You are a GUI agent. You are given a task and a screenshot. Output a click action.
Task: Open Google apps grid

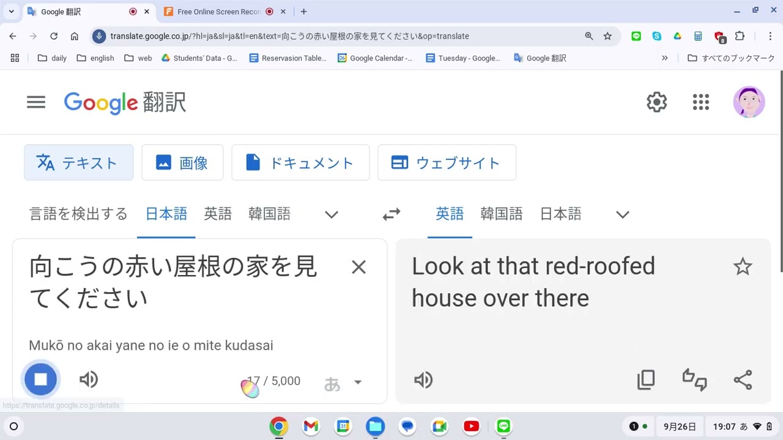(701, 102)
